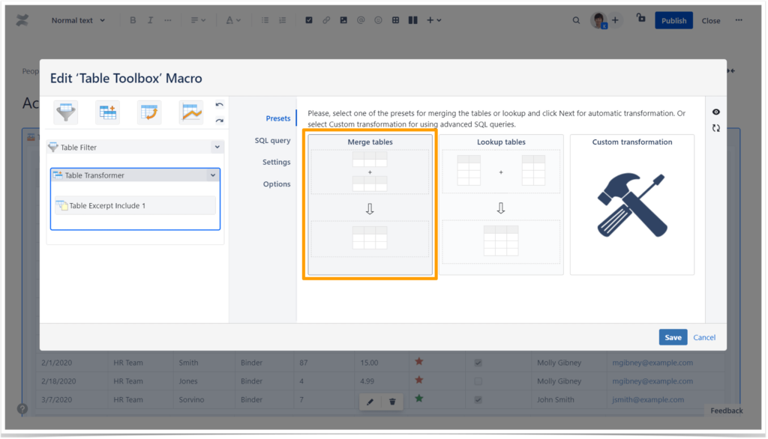Uncheck the checkbox in the 2/1/2020 row

[x=478, y=362]
